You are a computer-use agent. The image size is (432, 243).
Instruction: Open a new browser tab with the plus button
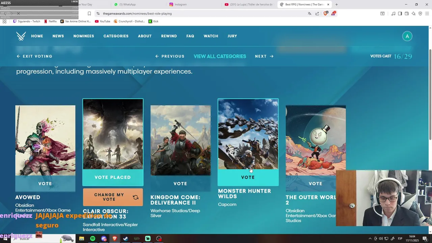[x=336, y=4]
